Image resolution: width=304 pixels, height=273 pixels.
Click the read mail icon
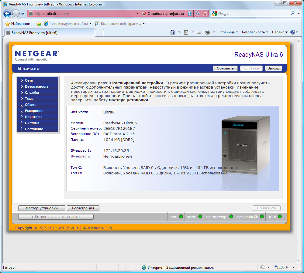coord(199,32)
